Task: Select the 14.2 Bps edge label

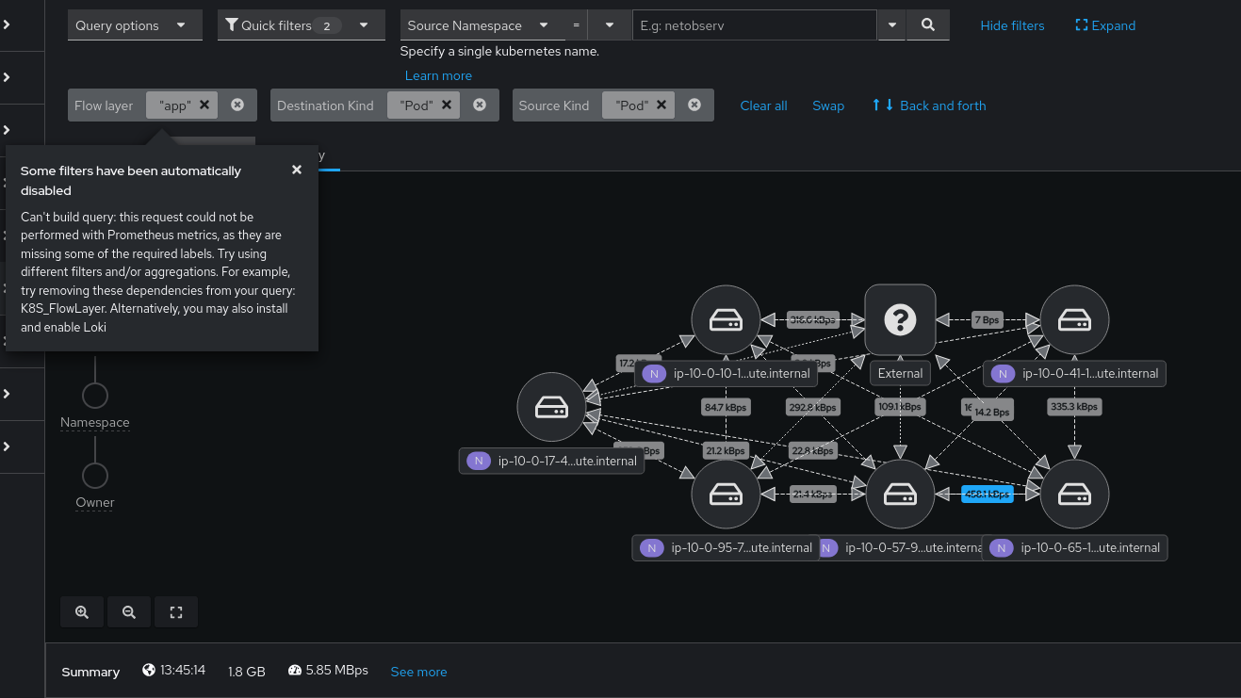Action: (x=992, y=413)
